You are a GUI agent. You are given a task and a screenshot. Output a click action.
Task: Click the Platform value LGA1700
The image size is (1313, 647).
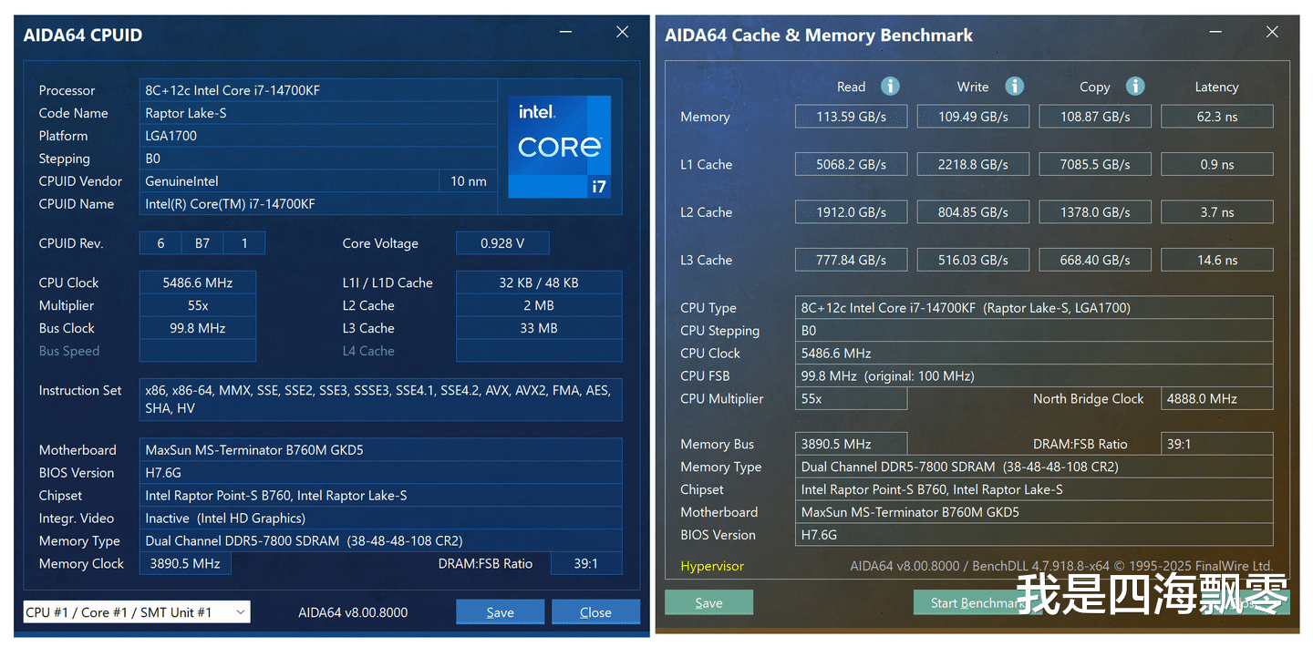(x=318, y=136)
